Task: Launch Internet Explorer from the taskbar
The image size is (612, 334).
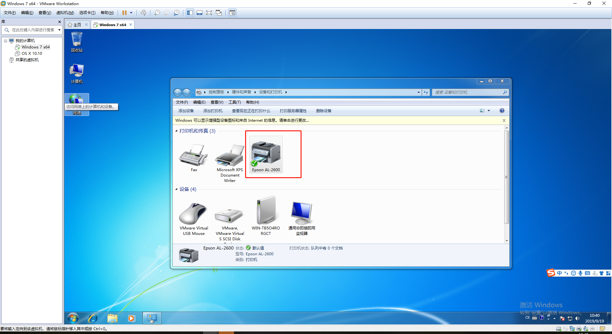Action: tap(93, 318)
